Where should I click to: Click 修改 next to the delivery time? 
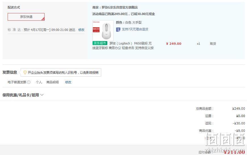[81, 30]
